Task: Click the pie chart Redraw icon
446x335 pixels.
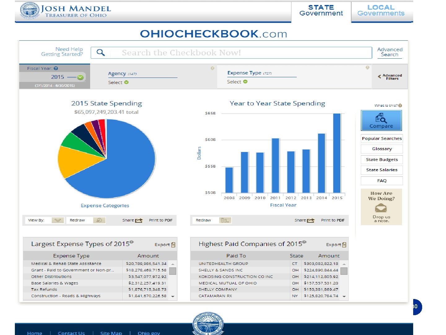Action: pyautogui.click(x=99, y=220)
